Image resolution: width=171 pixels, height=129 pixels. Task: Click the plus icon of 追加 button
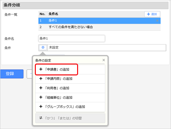coord(148,14)
